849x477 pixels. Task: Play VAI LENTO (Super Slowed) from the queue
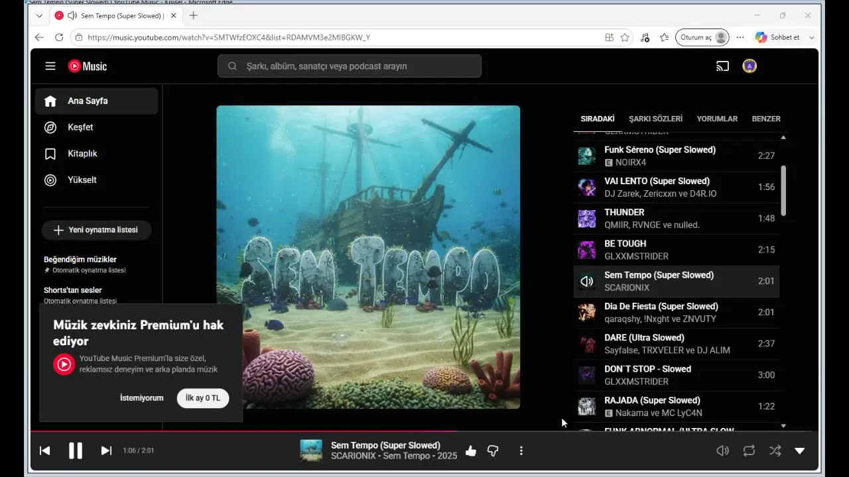[x=676, y=187]
